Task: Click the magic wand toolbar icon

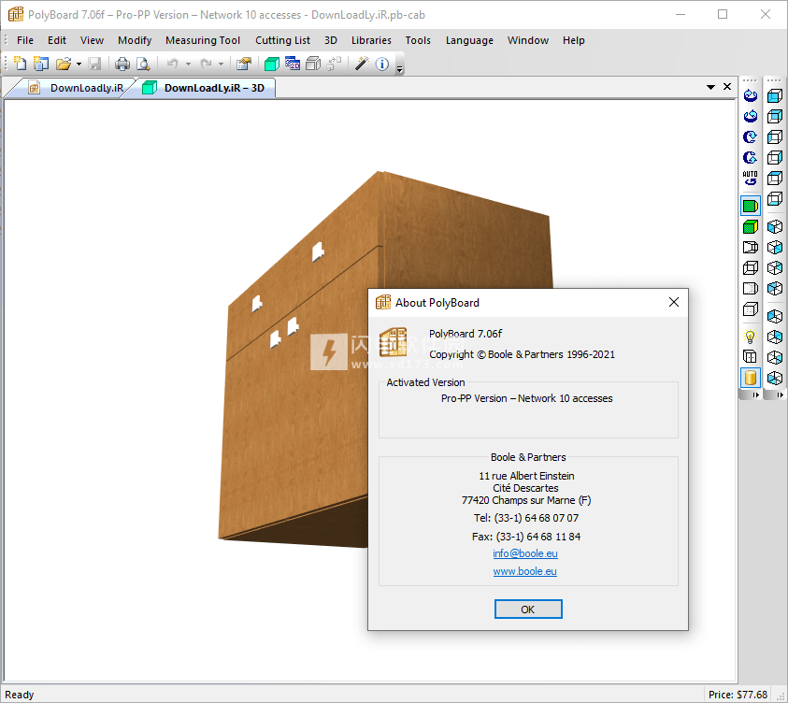Action: (x=362, y=64)
